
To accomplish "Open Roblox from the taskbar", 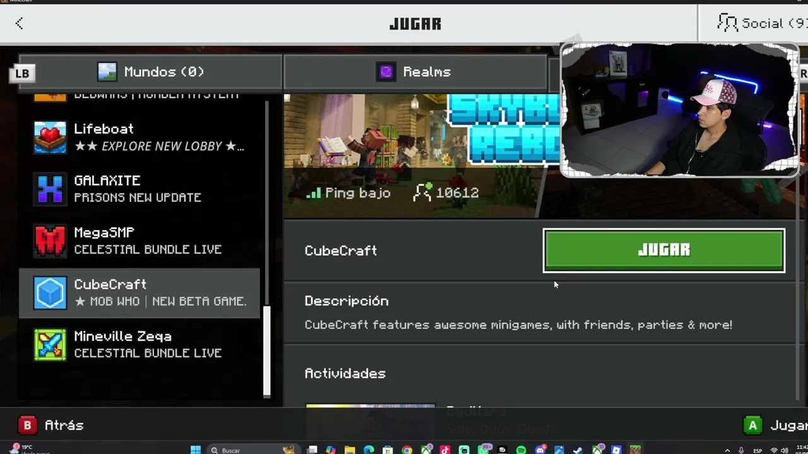I will click(616, 450).
